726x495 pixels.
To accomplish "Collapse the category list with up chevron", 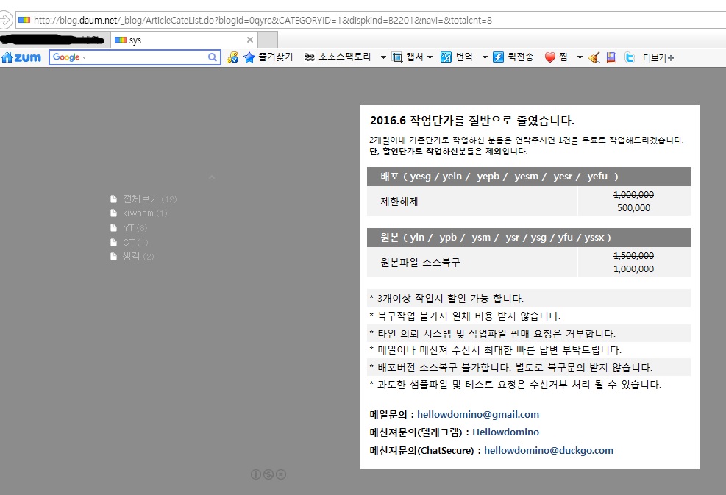I will tap(212, 177).
